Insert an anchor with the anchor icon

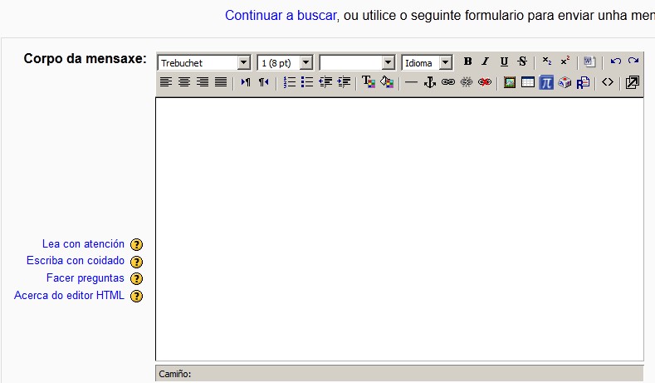point(430,82)
